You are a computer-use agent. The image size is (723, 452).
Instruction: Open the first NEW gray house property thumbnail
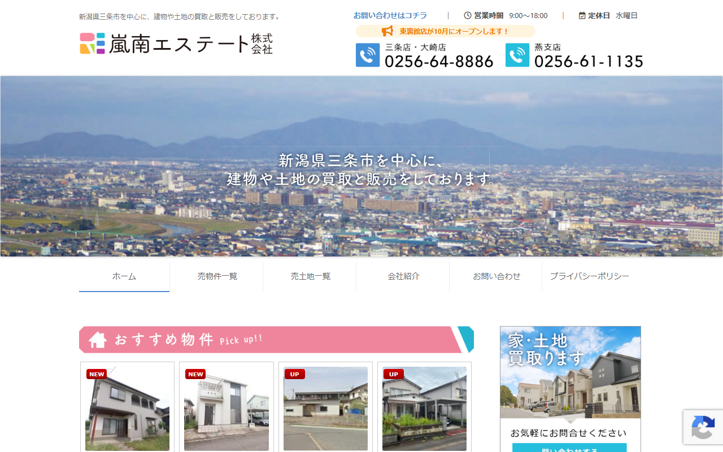(x=127, y=408)
